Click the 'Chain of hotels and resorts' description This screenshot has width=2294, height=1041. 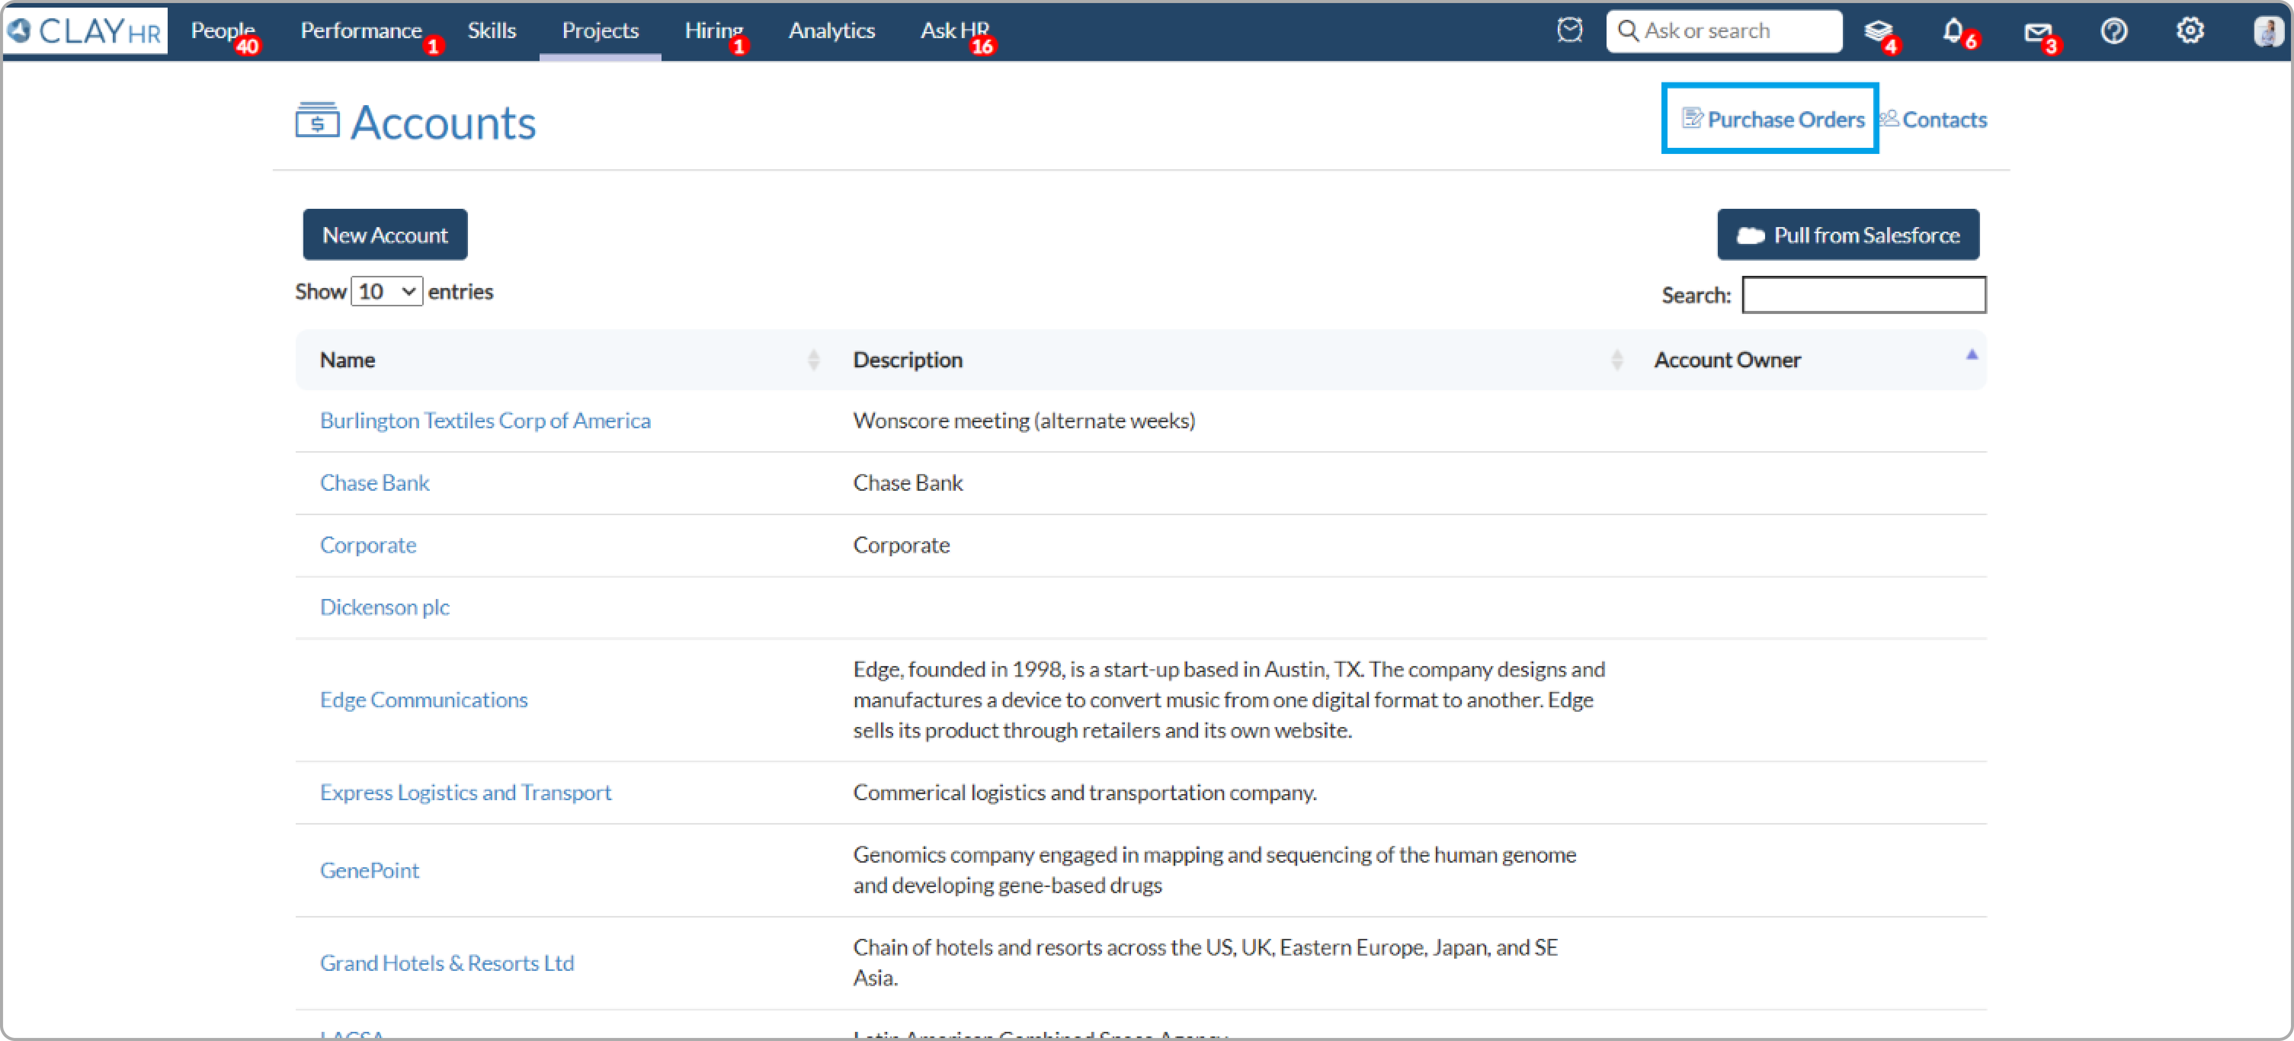[x=1206, y=963]
